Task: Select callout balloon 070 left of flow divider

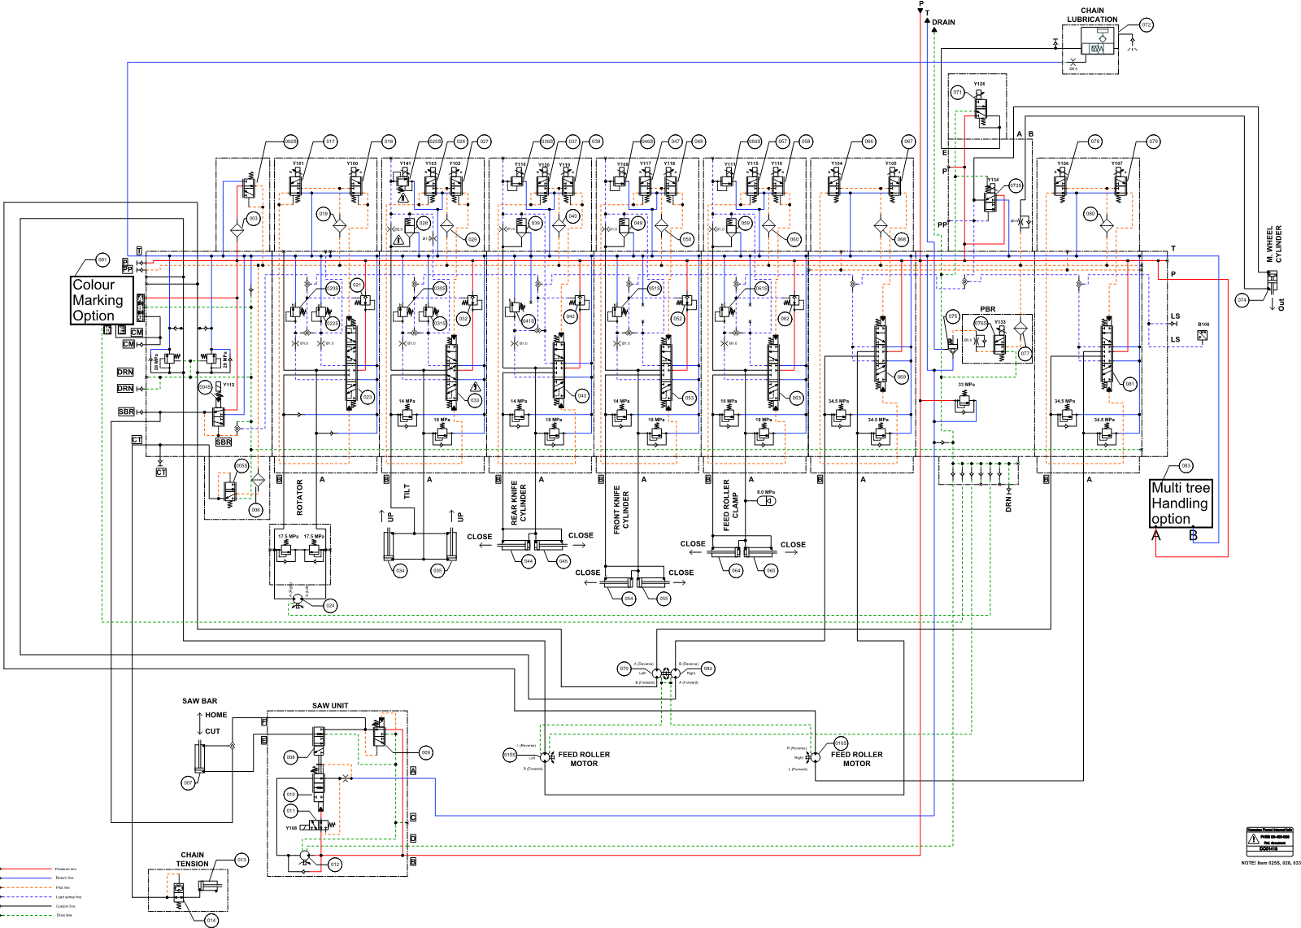Action: [x=624, y=669]
